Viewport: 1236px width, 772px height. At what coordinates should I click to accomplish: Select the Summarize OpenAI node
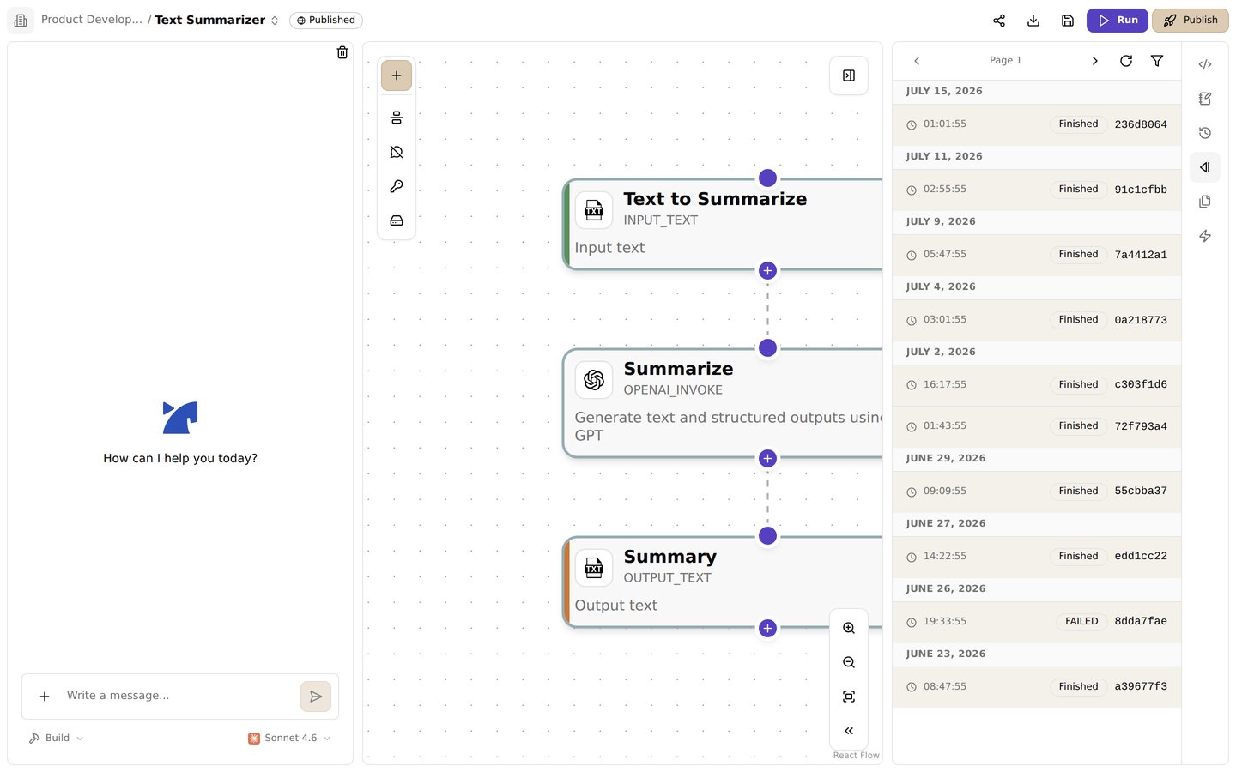pyautogui.click(x=723, y=403)
